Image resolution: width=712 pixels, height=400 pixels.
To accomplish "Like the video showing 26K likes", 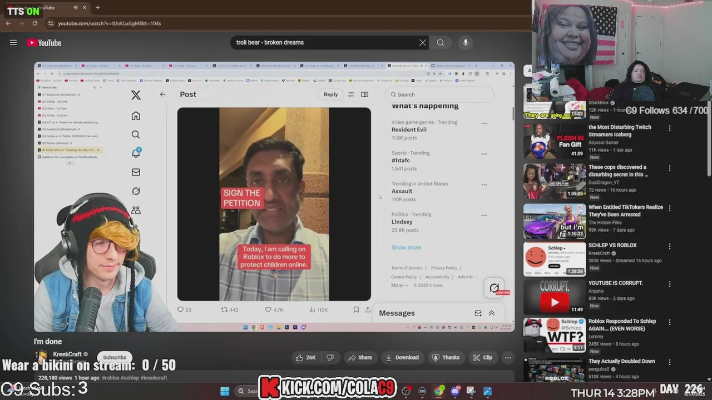I will click(306, 357).
